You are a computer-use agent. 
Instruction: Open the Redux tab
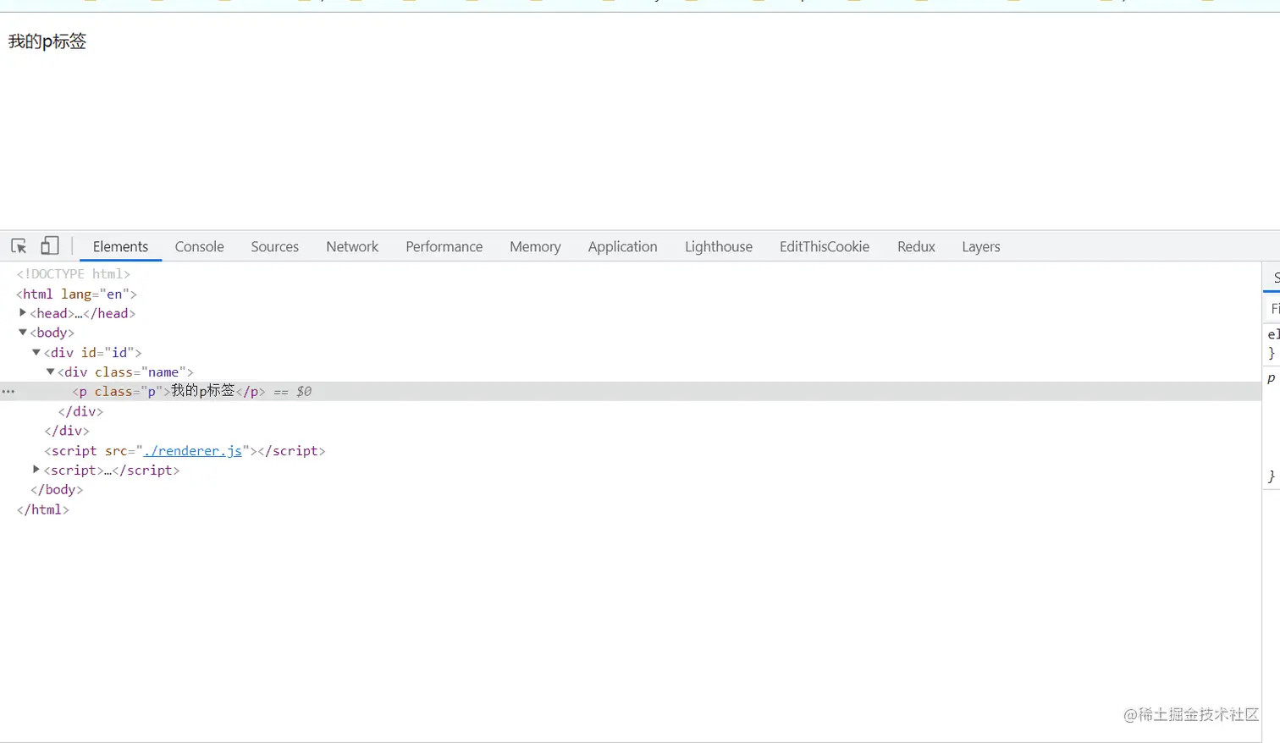tap(916, 246)
